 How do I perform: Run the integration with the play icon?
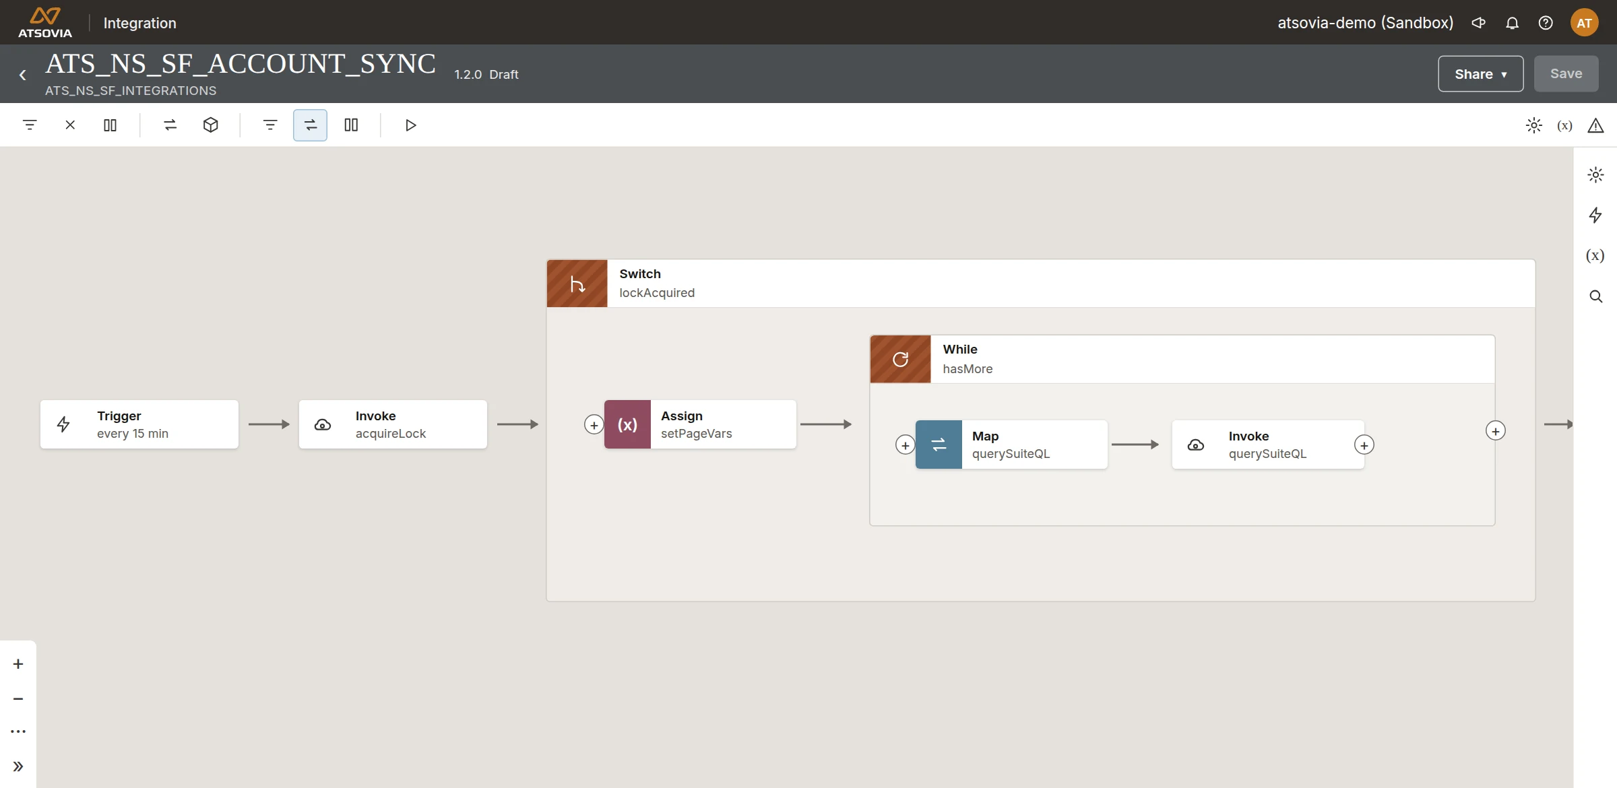pyautogui.click(x=410, y=125)
